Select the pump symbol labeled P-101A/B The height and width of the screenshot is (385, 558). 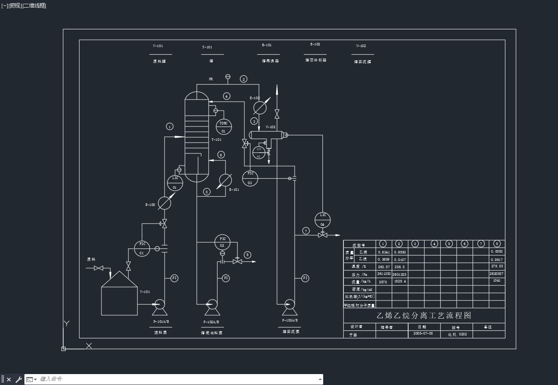[159, 308]
